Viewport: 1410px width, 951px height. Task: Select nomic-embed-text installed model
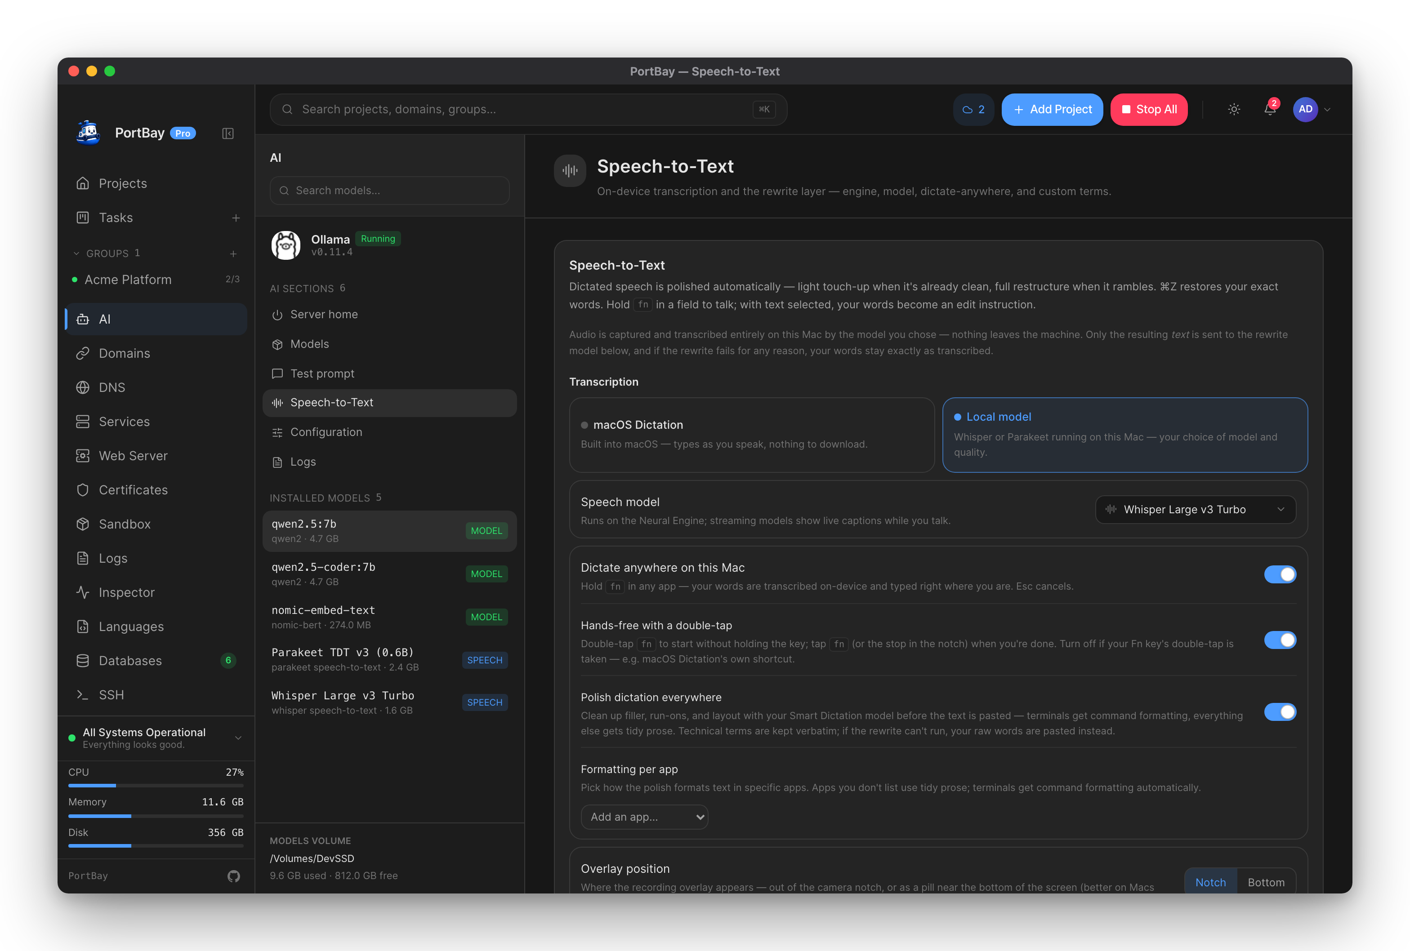click(389, 617)
